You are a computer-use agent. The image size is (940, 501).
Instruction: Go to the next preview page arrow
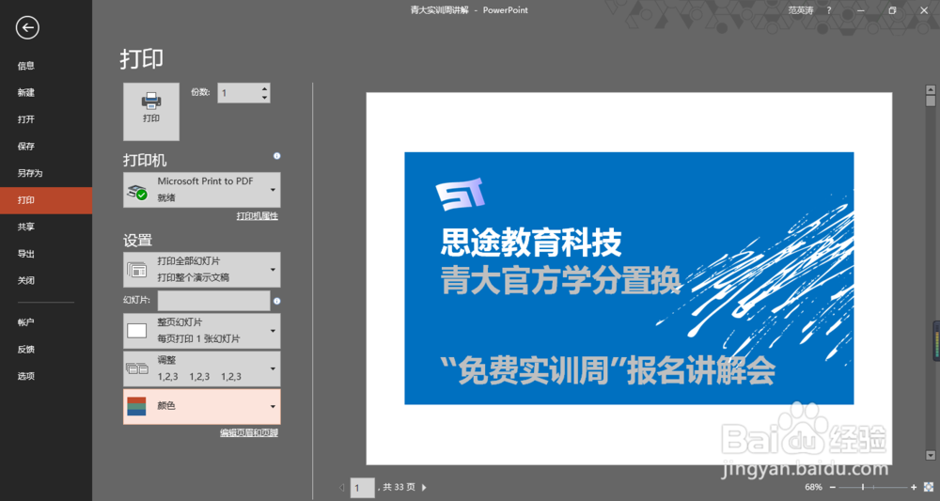coord(425,488)
